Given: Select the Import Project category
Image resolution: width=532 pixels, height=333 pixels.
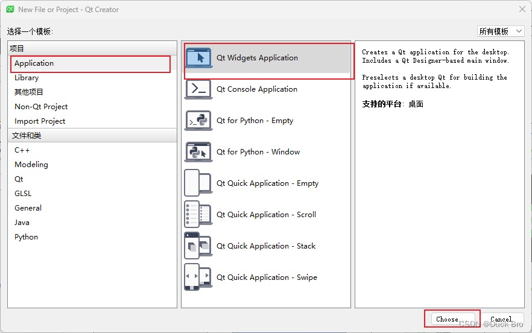Looking at the screenshot, I should pyautogui.click(x=92, y=121).
